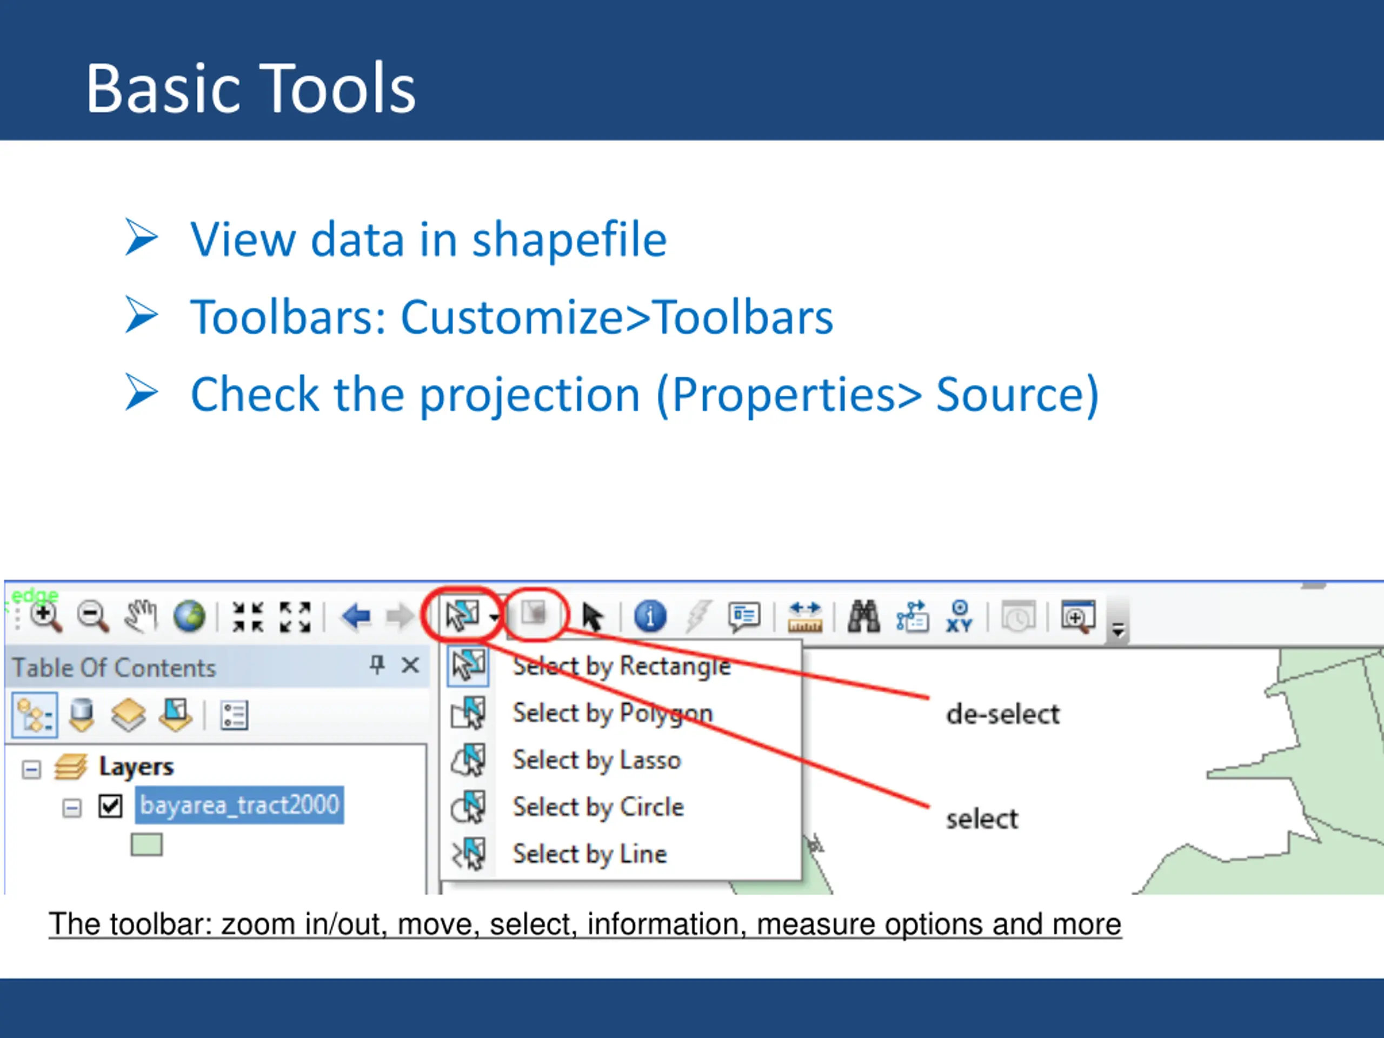Select the Zoom In tool

(47, 617)
